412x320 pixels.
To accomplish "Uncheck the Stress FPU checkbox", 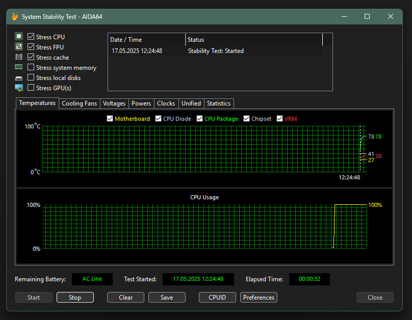I will tap(31, 47).
